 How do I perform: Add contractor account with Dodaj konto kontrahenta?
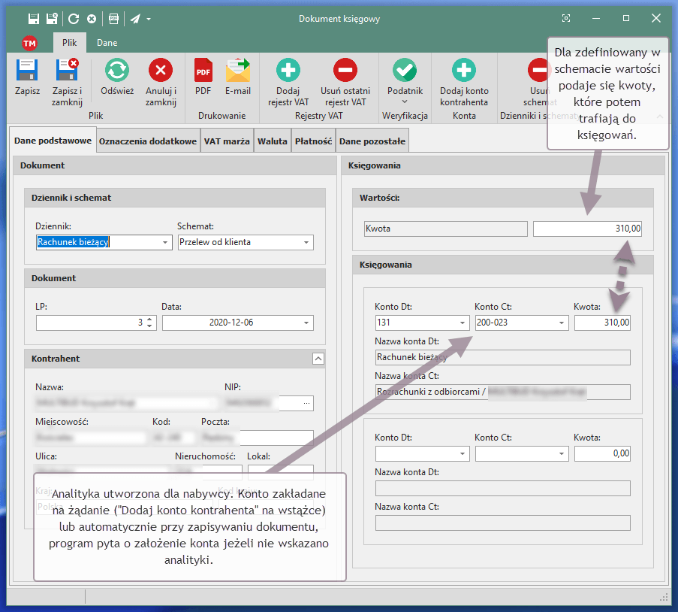[464, 71]
